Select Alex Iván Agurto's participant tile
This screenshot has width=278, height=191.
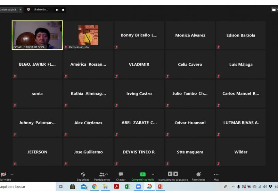click(88, 35)
